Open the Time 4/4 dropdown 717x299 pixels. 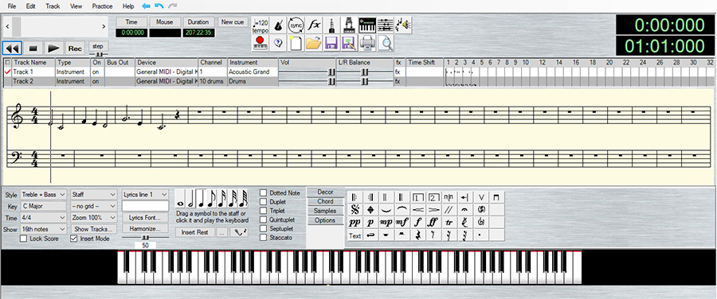pyautogui.click(x=44, y=218)
